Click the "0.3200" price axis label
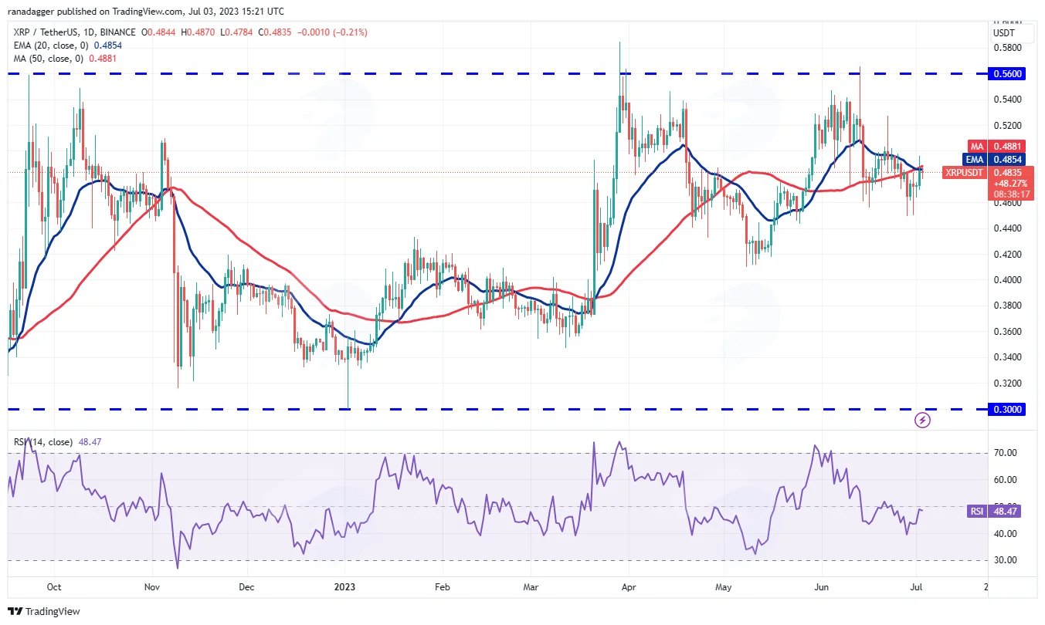Viewport: 1045px width, 625px height. tap(1006, 383)
